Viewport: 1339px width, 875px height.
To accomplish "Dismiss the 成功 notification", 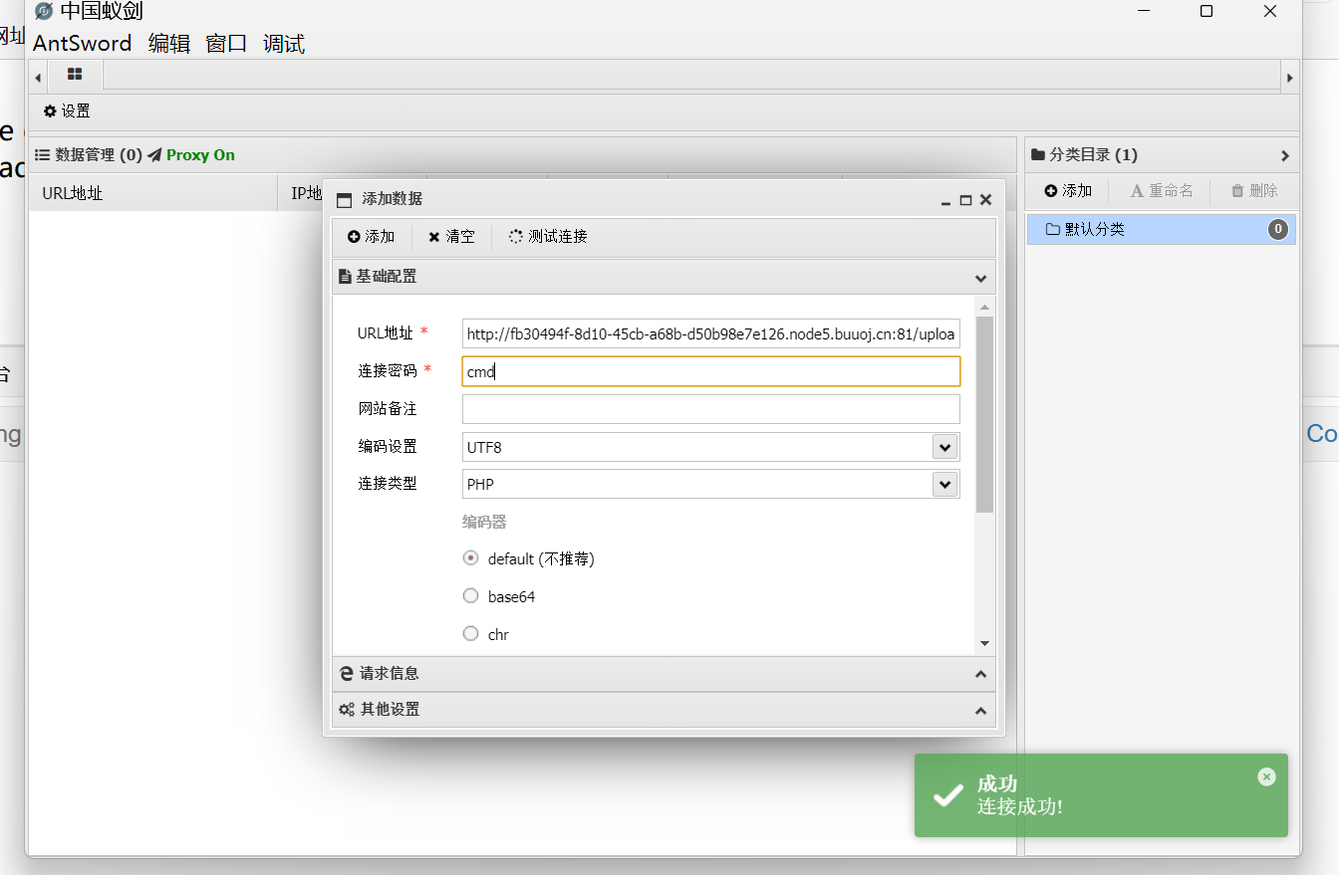I will click(x=1266, y=776).
